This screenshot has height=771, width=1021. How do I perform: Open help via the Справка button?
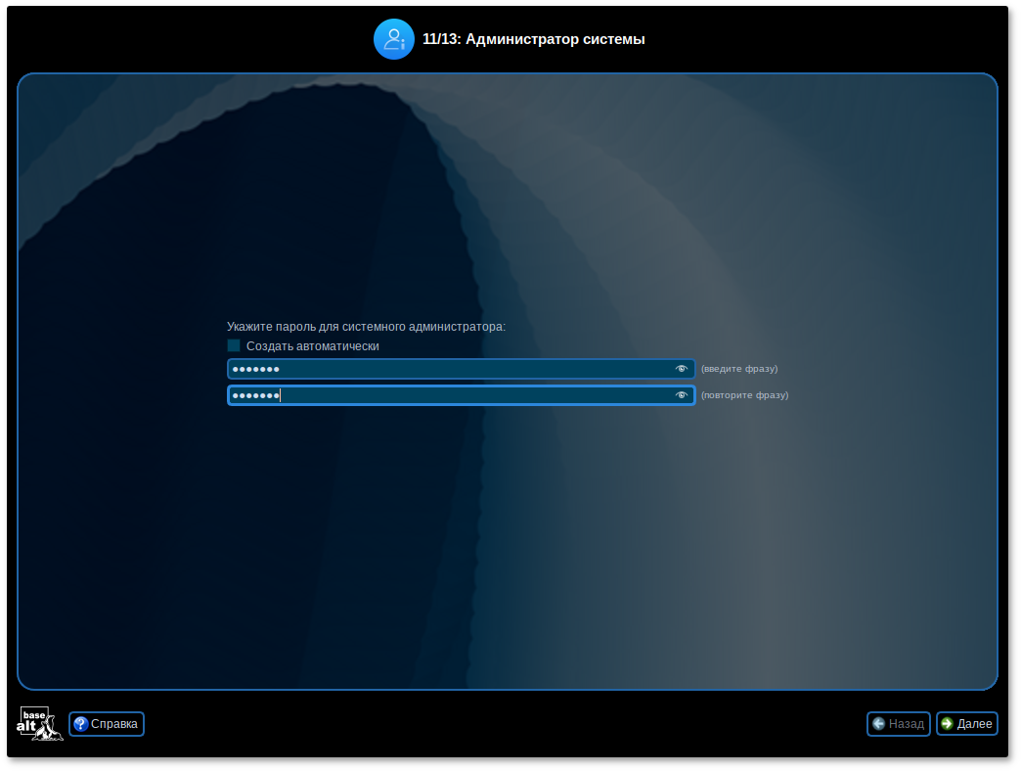pyautogui.click(x=107, y=724)
